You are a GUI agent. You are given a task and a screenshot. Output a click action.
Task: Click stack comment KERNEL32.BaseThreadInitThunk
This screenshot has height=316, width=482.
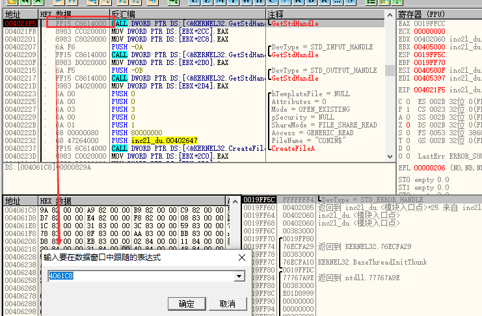(372, 262)
